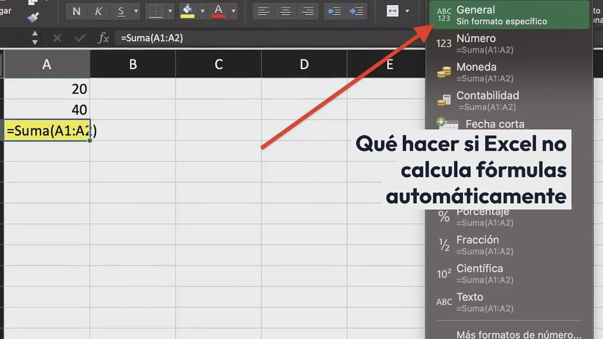Cancel the formula entry (X)
This screenshot has width=603, height=339.
click(x=57, y=38)
